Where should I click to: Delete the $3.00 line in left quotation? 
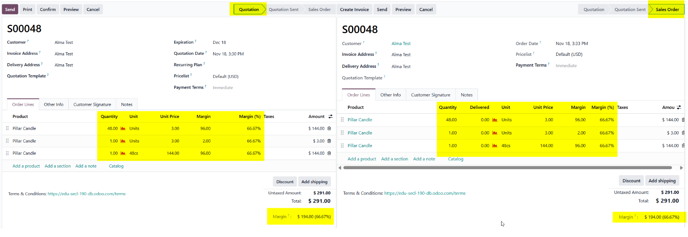click(x=329, y=141)
